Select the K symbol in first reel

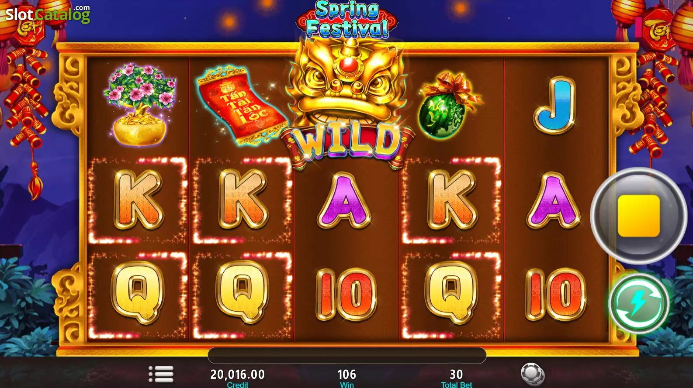139,199
